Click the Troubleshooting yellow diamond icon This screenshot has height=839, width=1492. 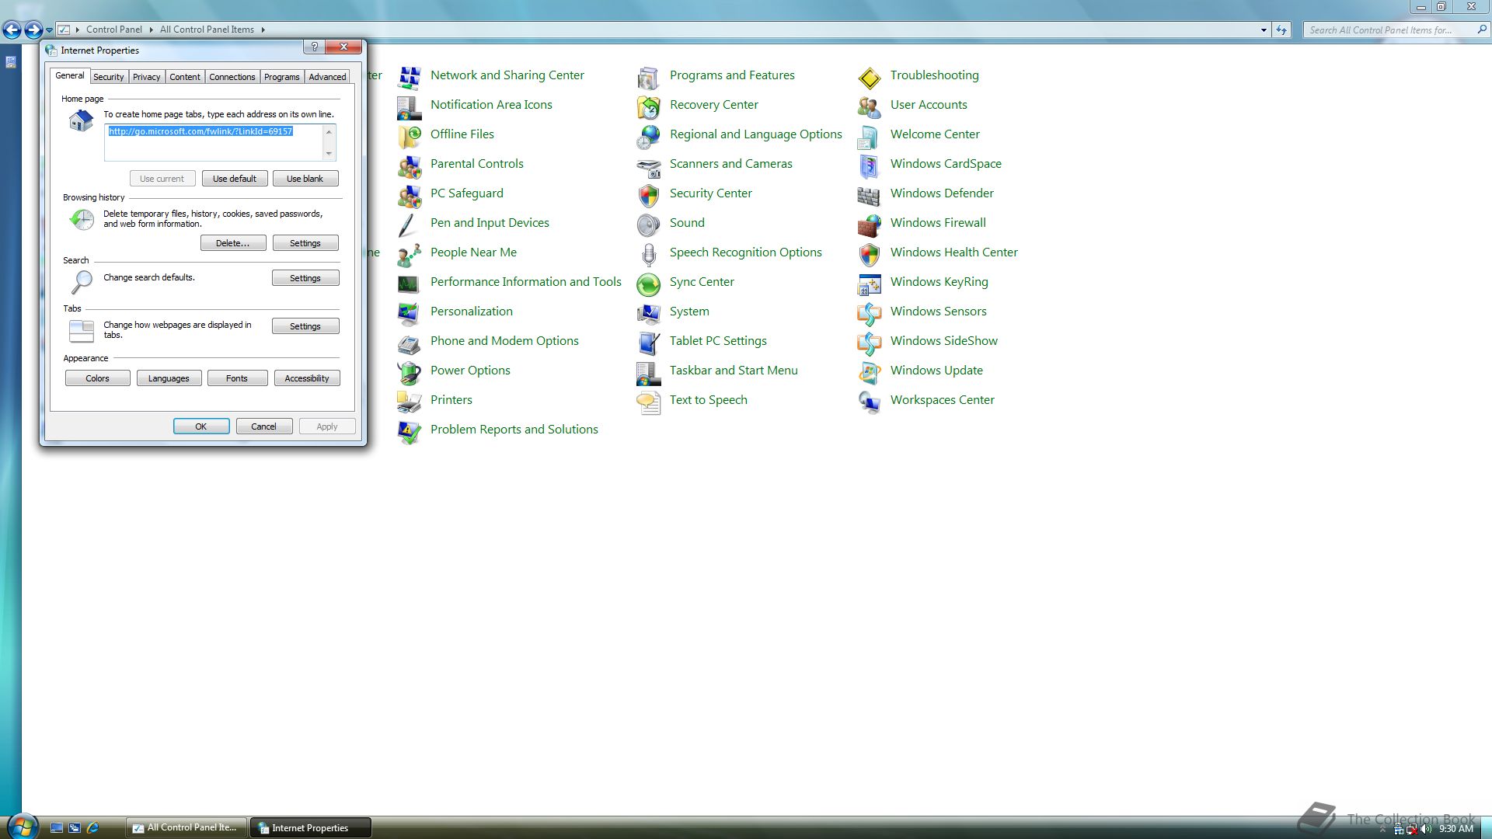(x=869, y=78)
